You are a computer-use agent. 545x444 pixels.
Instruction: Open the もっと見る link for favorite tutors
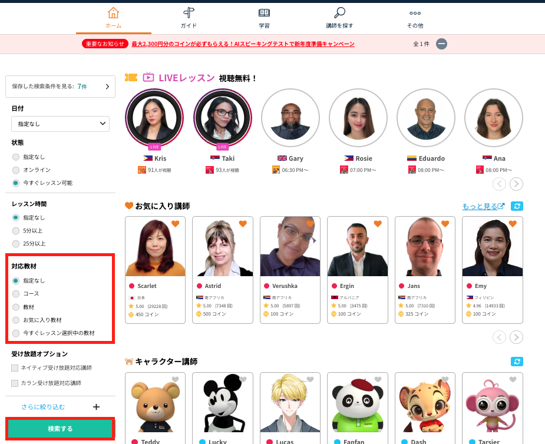483,206
